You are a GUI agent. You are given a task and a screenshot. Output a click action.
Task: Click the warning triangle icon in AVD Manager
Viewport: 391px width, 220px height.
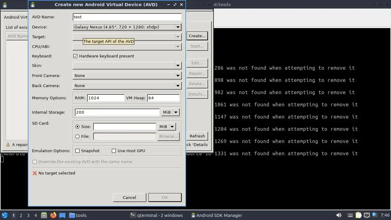click(x=8, y=145)
